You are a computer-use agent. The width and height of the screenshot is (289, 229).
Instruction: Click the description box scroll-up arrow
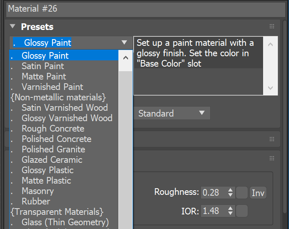(x=270, y=45)
